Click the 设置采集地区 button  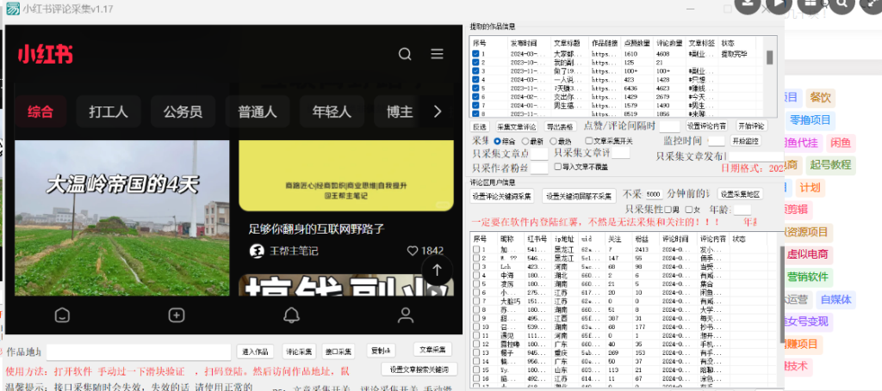740,195
